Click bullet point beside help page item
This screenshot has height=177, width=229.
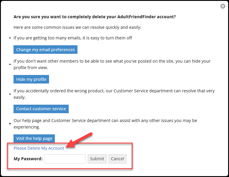(10, 124)
